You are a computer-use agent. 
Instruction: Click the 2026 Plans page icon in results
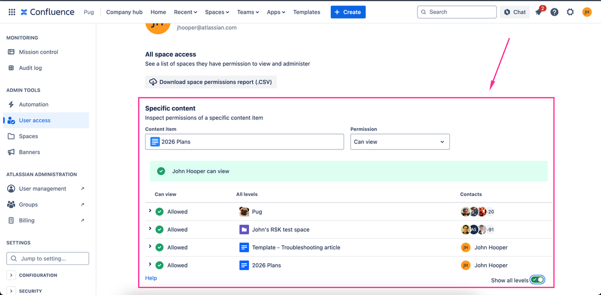point(244,265)
